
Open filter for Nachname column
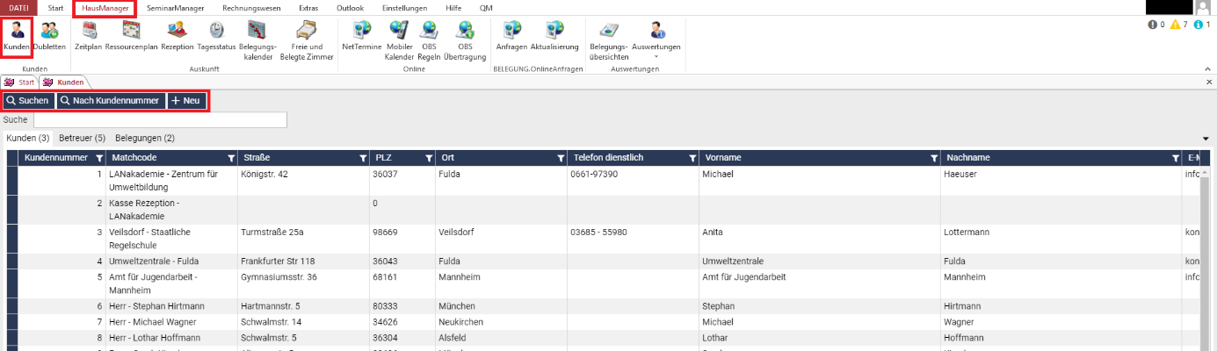click(1176, 158)
